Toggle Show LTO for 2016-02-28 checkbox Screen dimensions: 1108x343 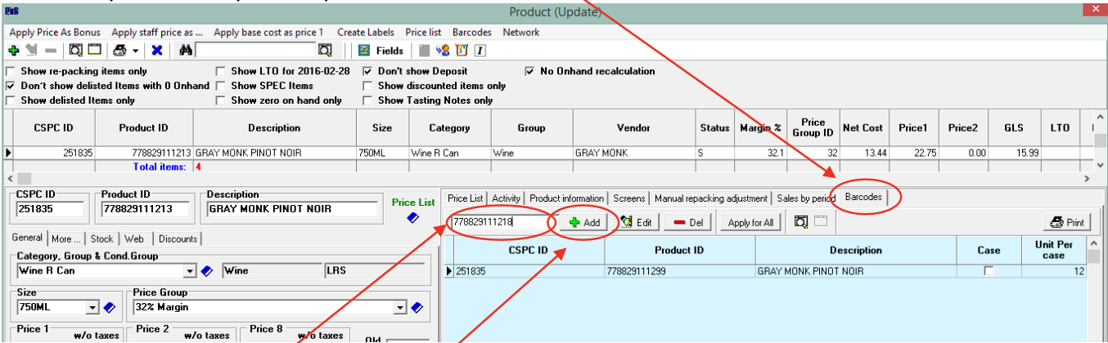click(221, 71)
